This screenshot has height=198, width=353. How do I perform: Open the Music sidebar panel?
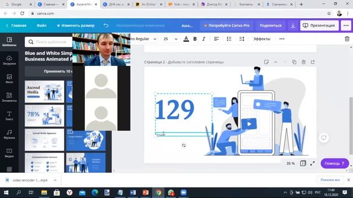9,134
